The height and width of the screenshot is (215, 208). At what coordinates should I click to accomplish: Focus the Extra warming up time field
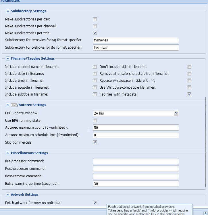[x=136, y=184]
